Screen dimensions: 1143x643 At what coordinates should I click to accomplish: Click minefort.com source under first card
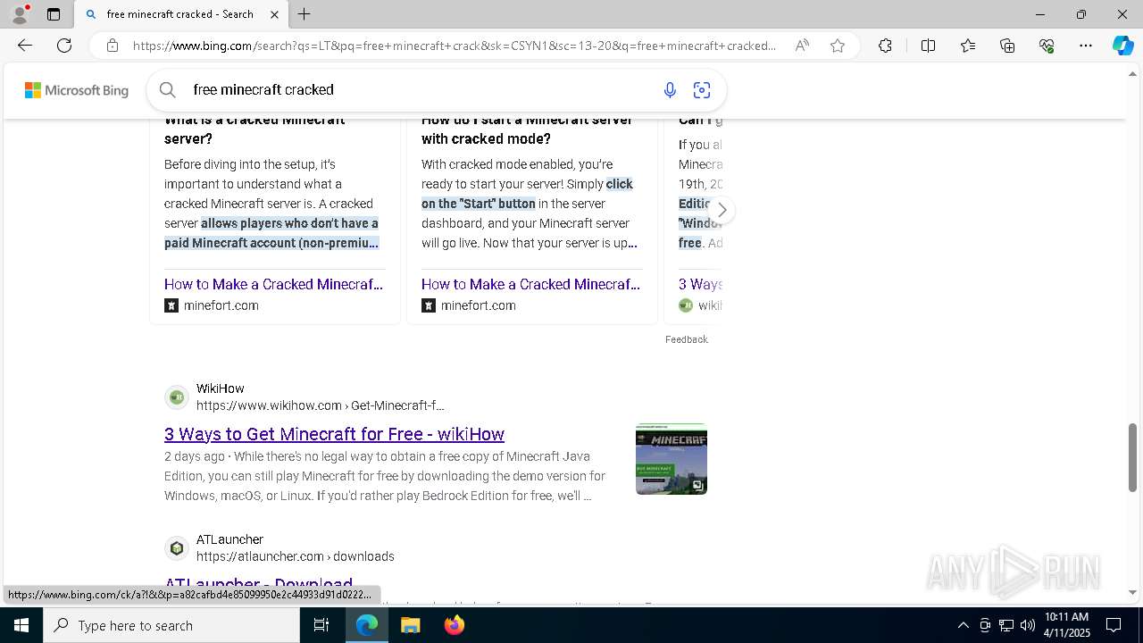(x=221, y=305)
